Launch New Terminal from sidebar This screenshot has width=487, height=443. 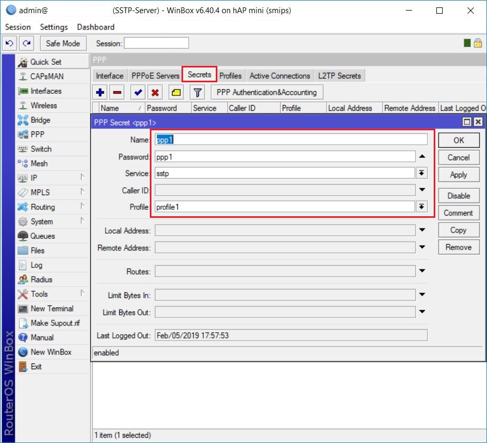52,309
